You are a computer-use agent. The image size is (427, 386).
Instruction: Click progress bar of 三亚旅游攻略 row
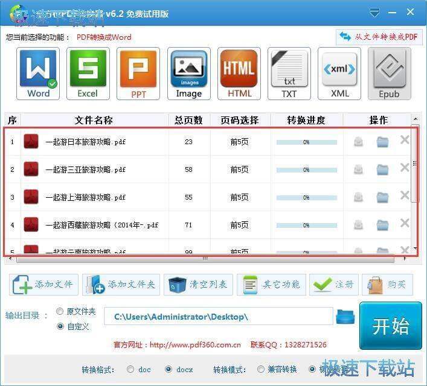307,170
